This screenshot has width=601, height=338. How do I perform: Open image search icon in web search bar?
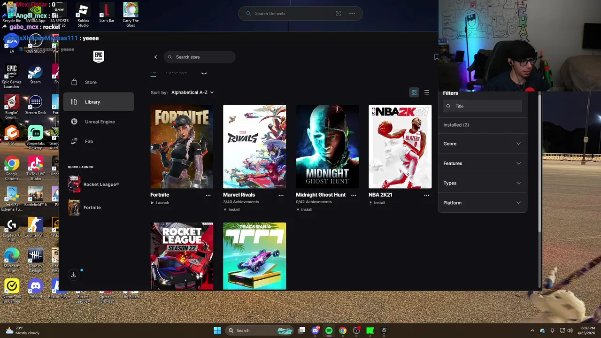[338, 14]
